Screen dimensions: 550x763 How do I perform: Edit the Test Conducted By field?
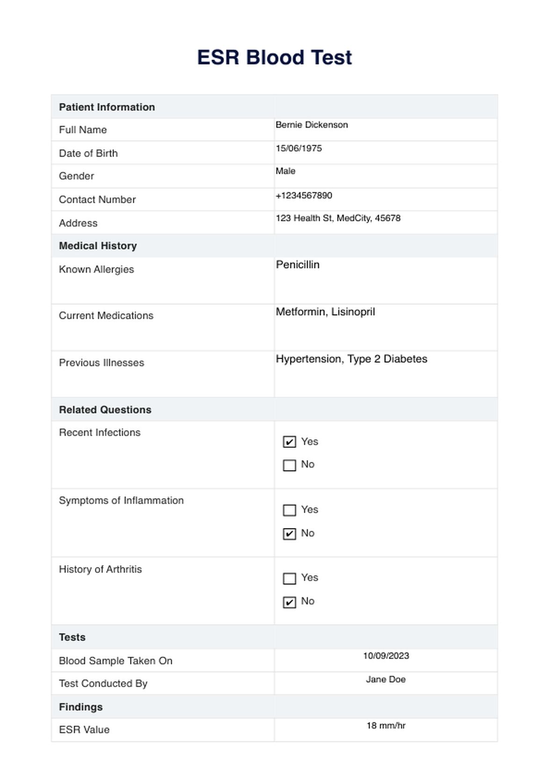(385, 683)
